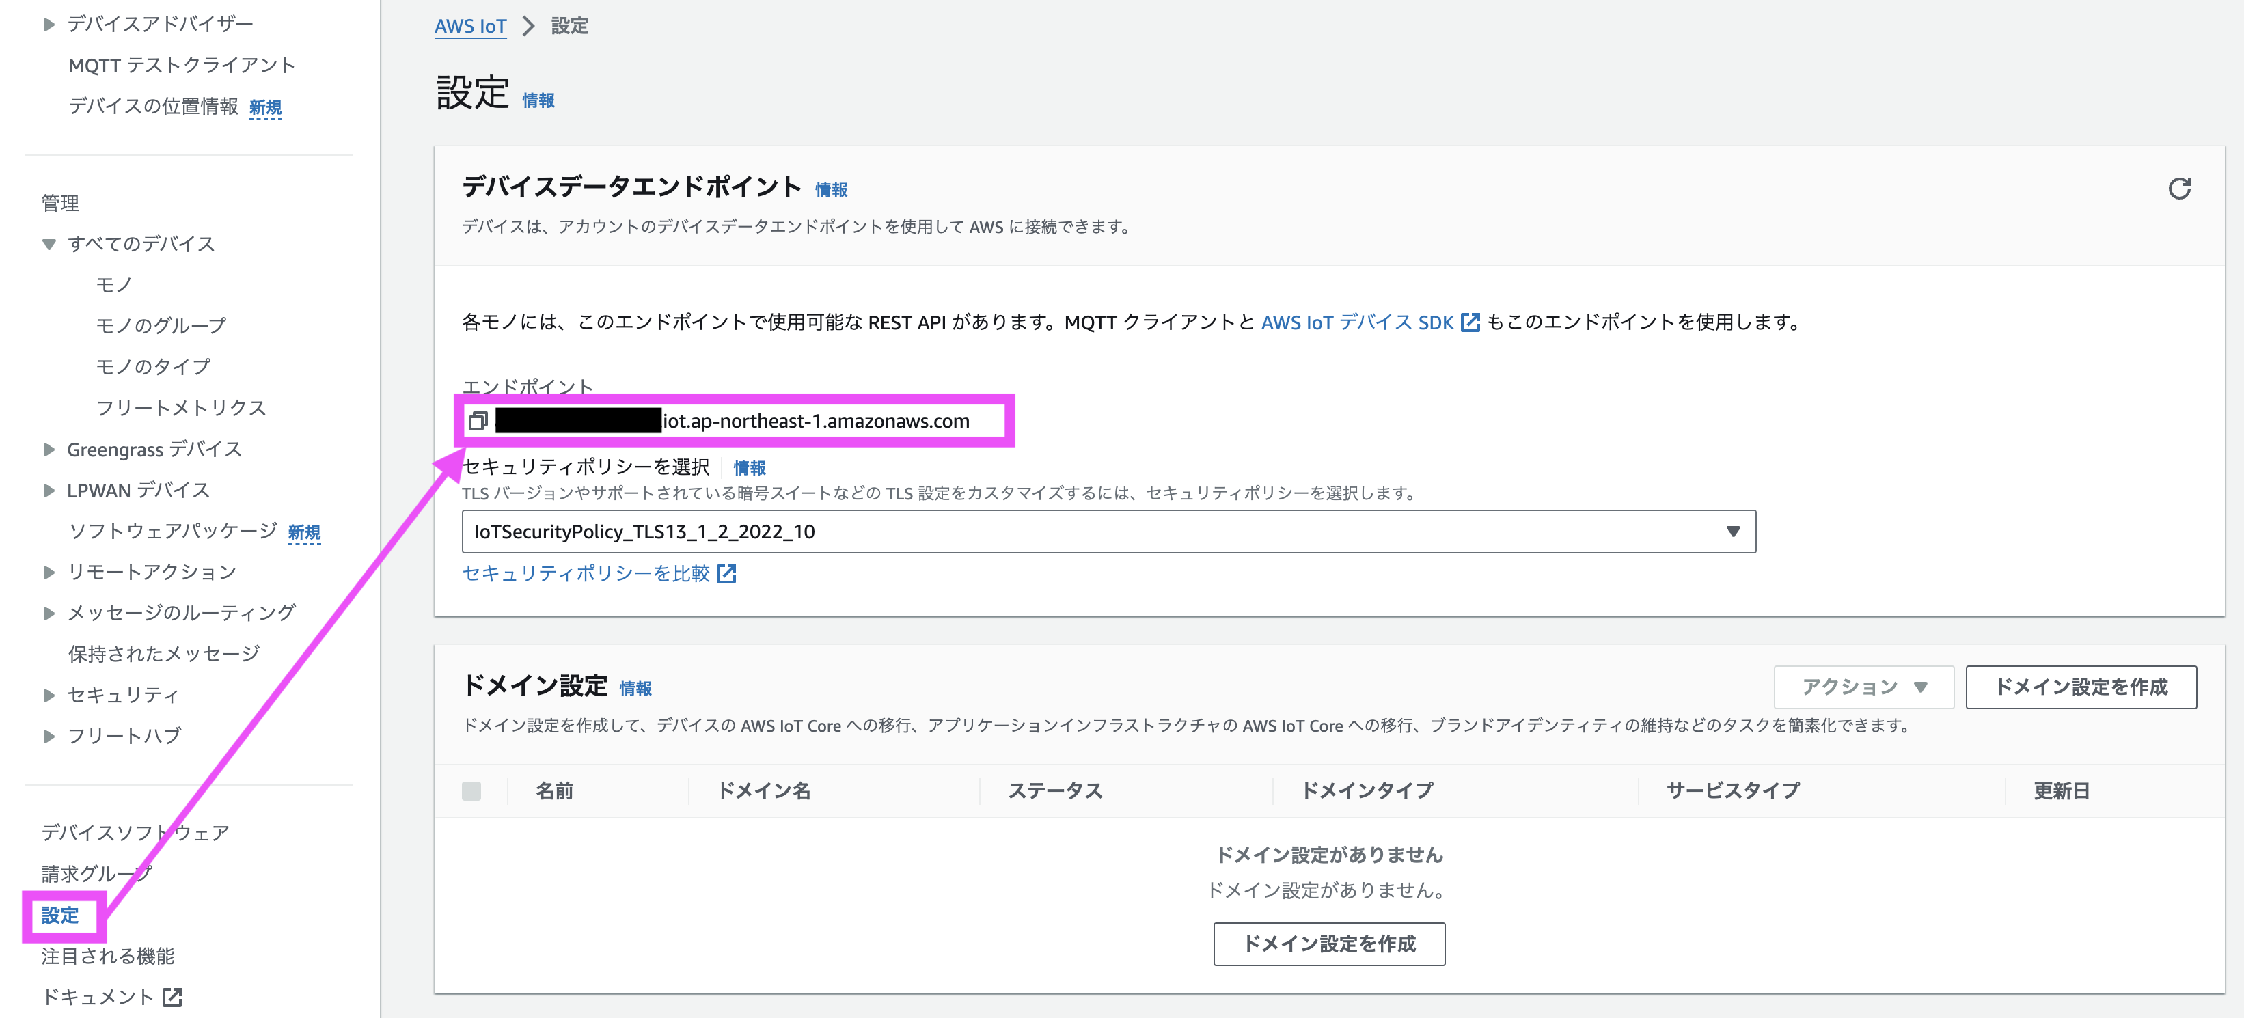This screenshot has width=2244, height=1018.
Task: Copy the endpoint address with copy icon
Action: pos(478,422)
